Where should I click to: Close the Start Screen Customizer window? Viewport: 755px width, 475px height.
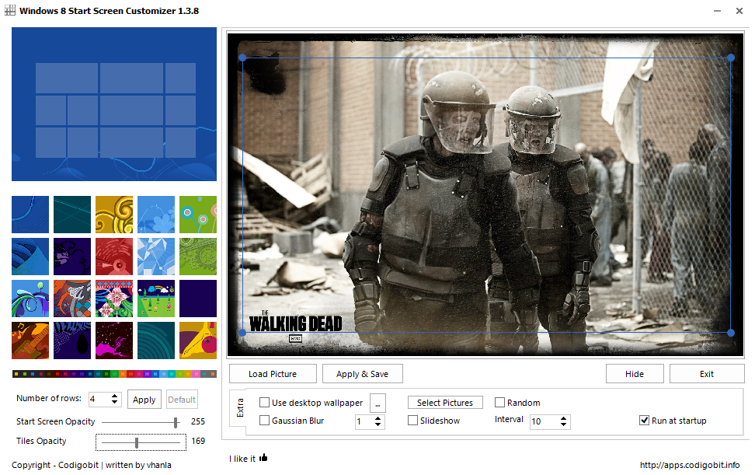point(739,11)
